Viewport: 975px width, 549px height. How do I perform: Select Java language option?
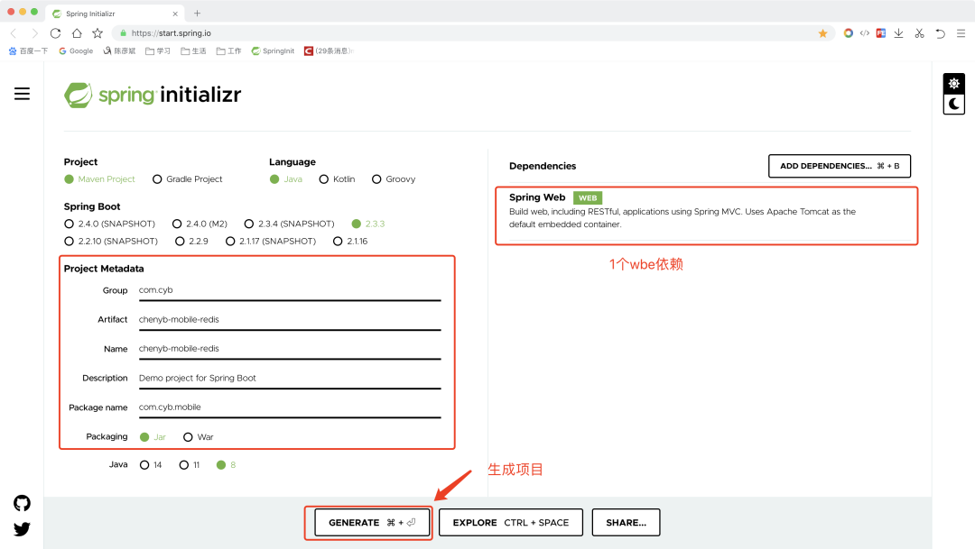point(286,179)
